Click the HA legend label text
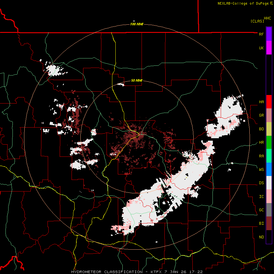The width and height of the screenshot is (274, 274). click(x=261, y=102)
